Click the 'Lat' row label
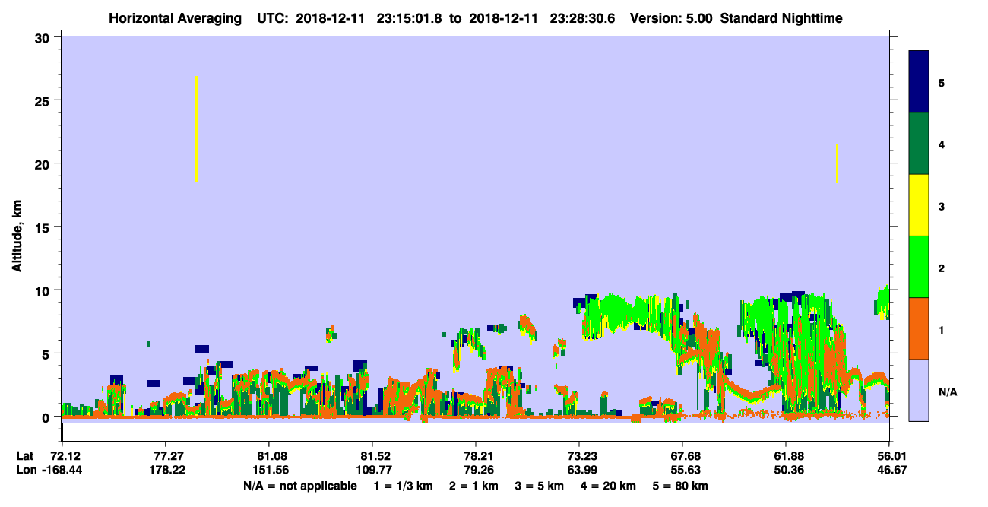 pos(24,456)
